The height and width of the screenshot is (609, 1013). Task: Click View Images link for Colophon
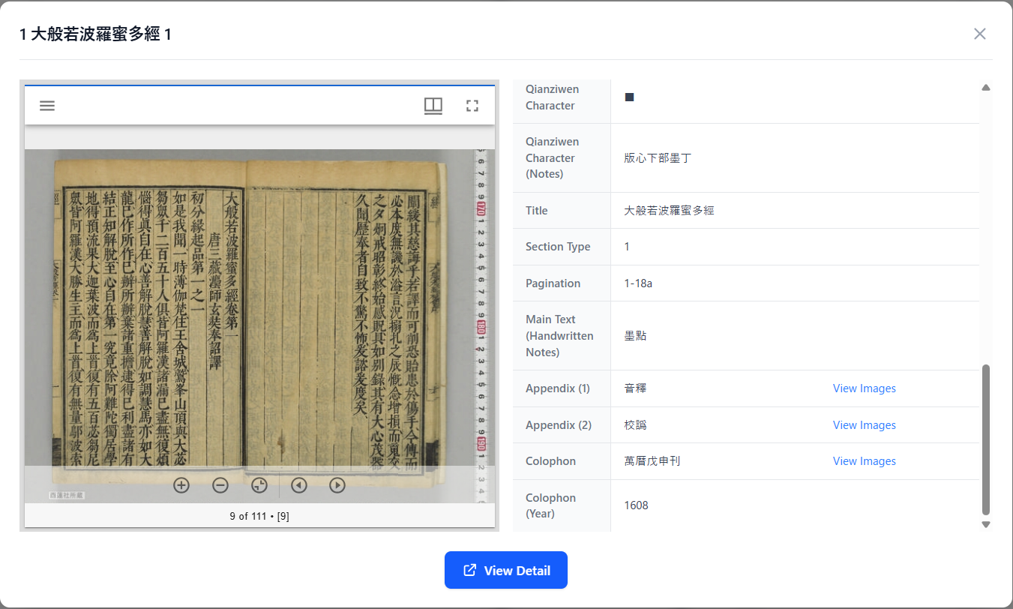pos(864,461)
